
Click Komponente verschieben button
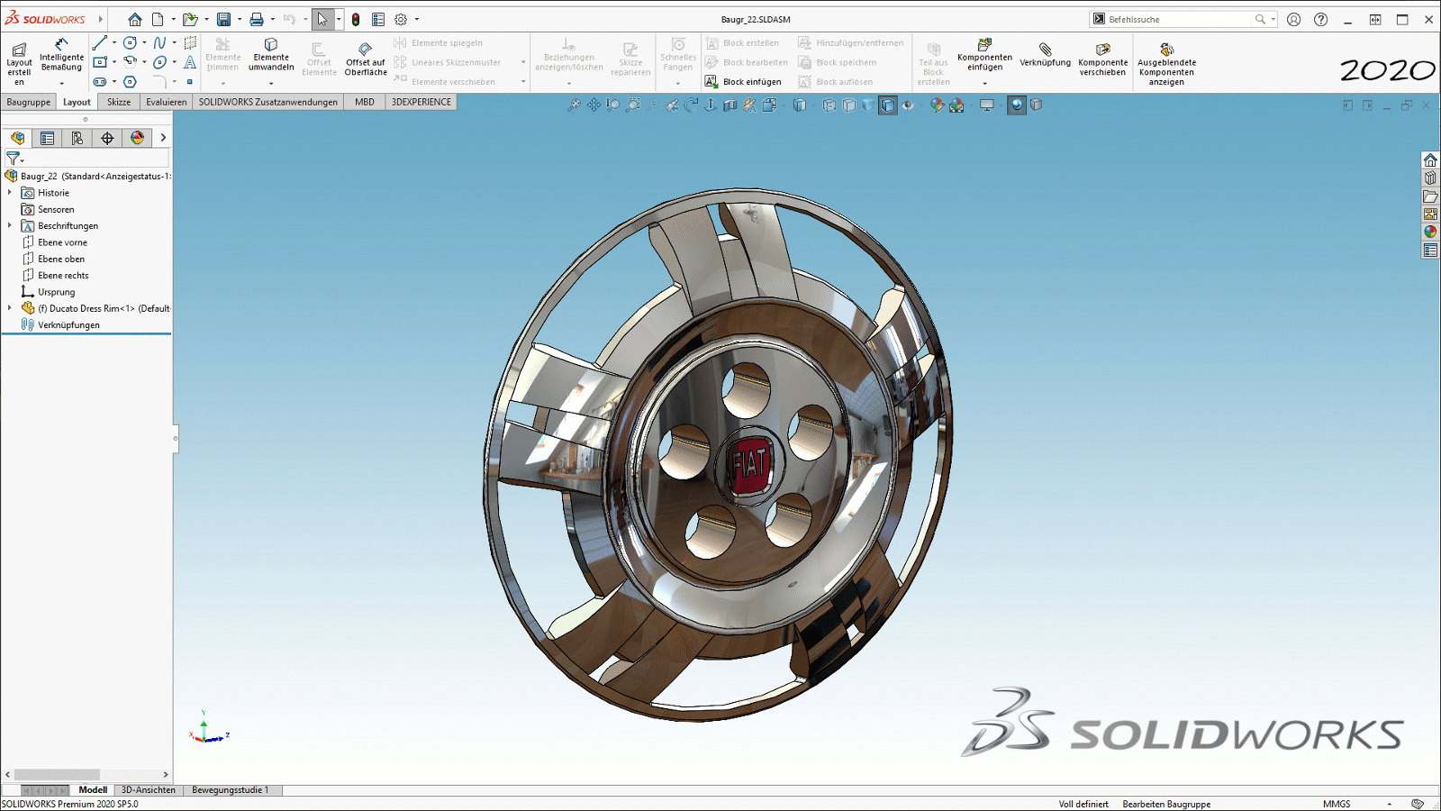(1103, 60)
